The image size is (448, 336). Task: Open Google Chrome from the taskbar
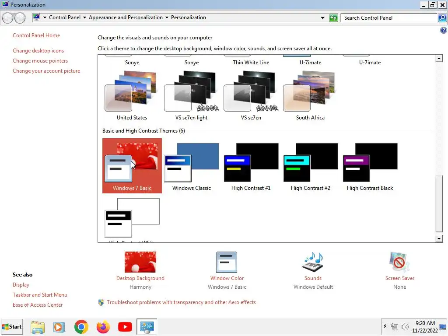(x=81, y=327)
